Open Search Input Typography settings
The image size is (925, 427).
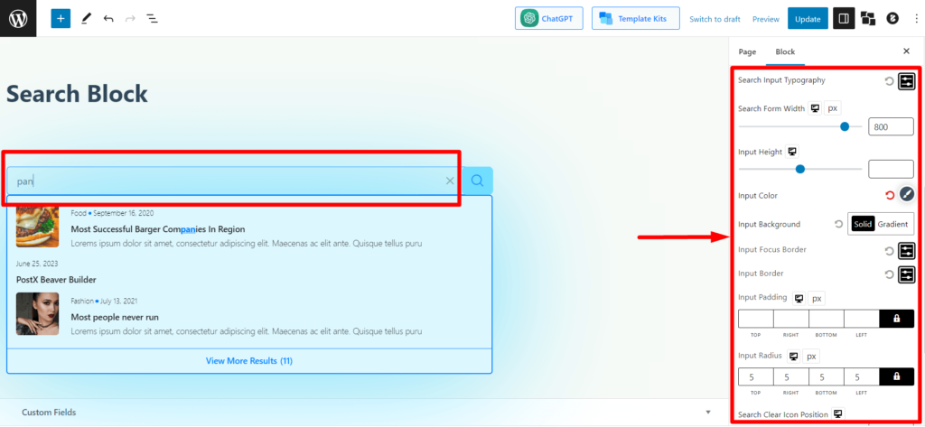coord(906,81)
